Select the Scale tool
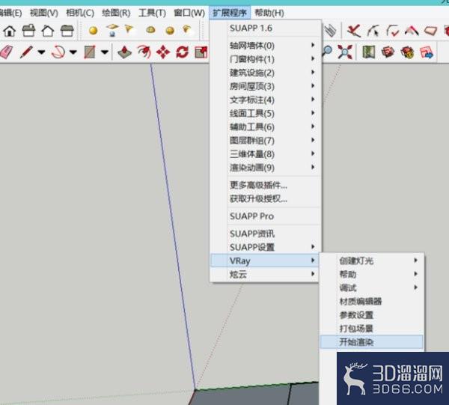The height and width of the screenshot is (405, 449). click(201, 52)
